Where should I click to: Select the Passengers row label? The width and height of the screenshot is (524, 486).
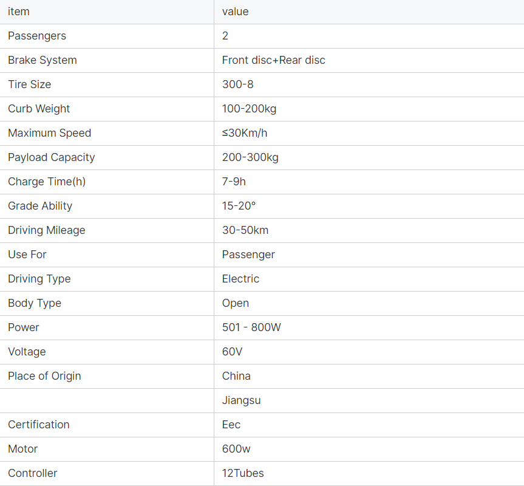[x=37, y=36]
